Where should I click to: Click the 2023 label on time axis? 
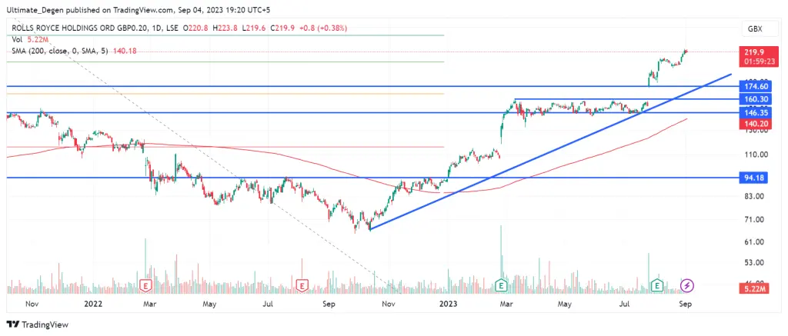tap(449, 304)
